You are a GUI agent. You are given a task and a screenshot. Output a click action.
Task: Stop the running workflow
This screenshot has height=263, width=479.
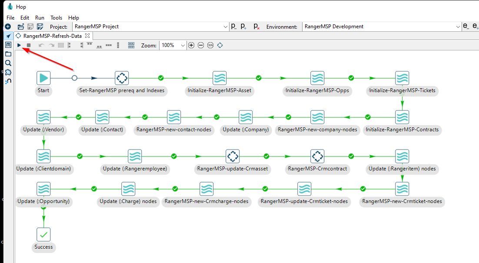pyautogui.click(x=28, y=45)
